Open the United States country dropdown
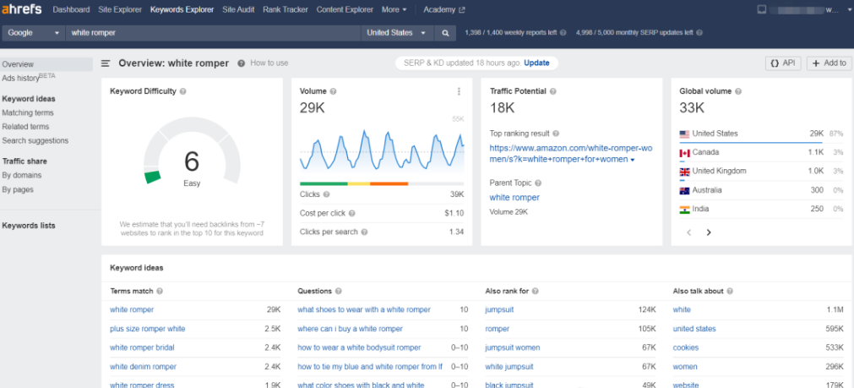Viewport: 854px width, 388px height. [397, 33]
